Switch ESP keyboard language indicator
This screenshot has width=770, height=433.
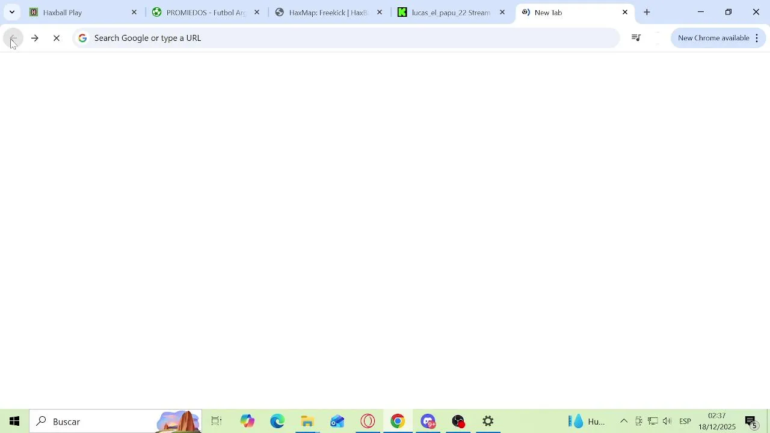point(685,422)
